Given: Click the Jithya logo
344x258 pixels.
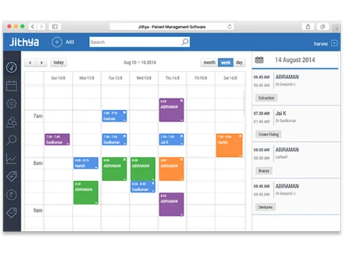Looking at the screenshot, I should pos(24,42).
